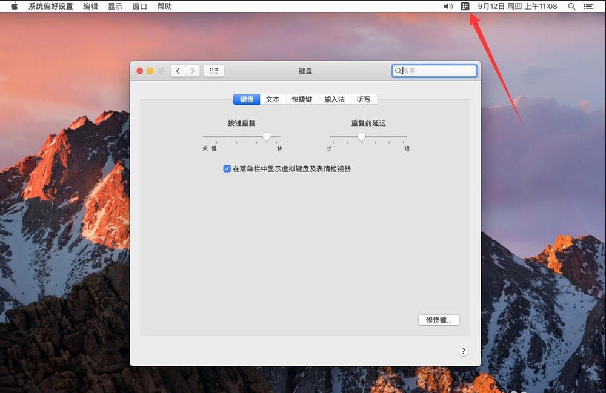606x393 pixels.
Task: Open Notification Center from the menu bar
Action: pos(589,6)
